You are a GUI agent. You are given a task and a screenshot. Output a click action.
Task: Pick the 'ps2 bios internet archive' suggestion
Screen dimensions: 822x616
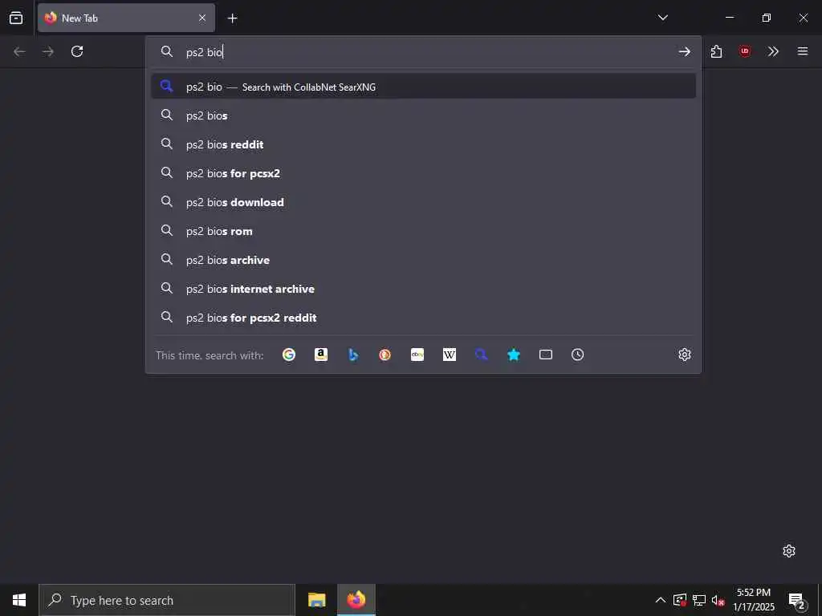click(424, 289)
